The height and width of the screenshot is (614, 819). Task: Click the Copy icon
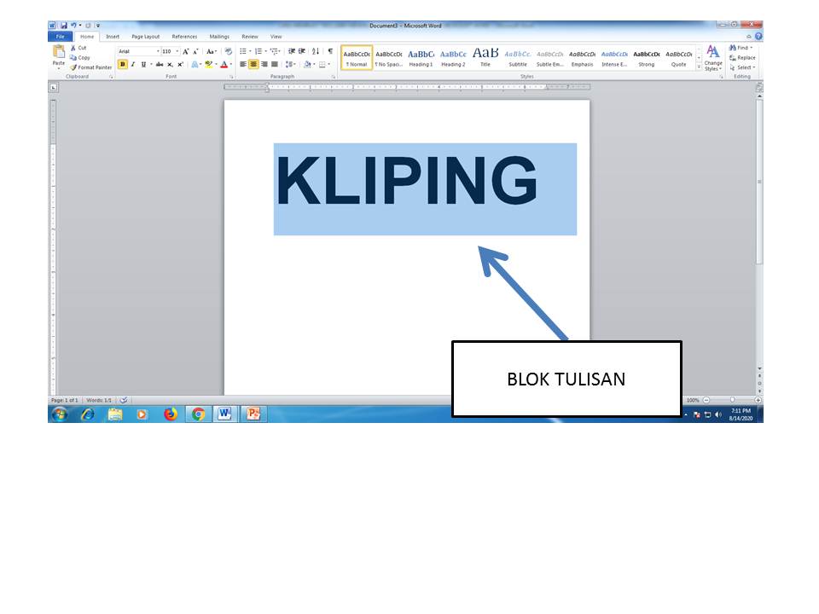76,56
